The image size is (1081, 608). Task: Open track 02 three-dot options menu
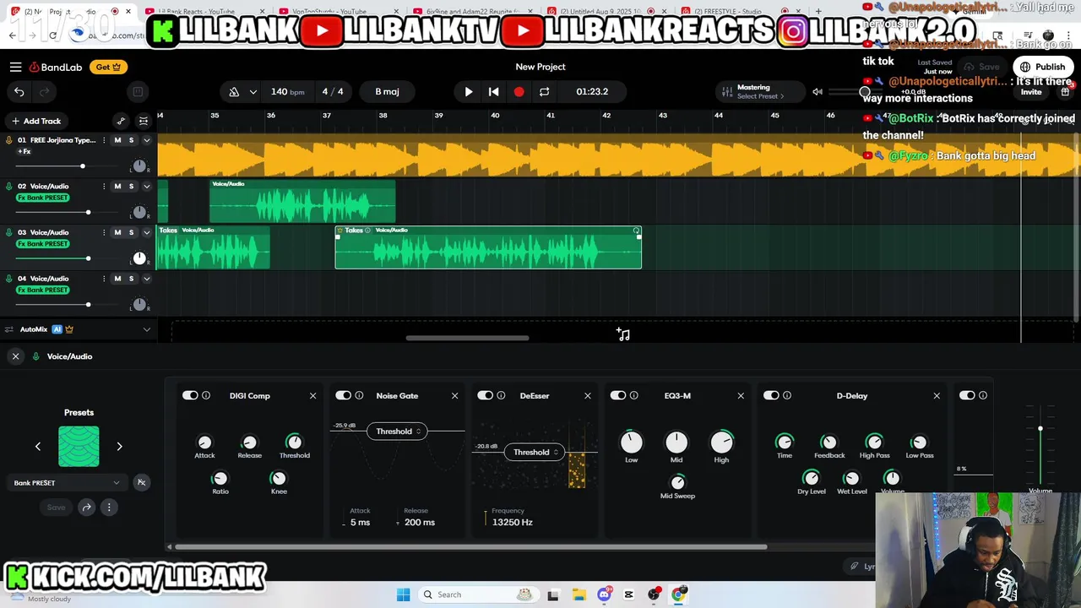point(104,186)
